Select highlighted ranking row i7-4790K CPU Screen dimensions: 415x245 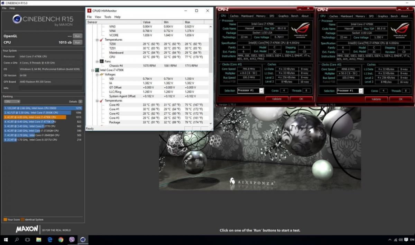pyautogui.click(x=43, y=117)
